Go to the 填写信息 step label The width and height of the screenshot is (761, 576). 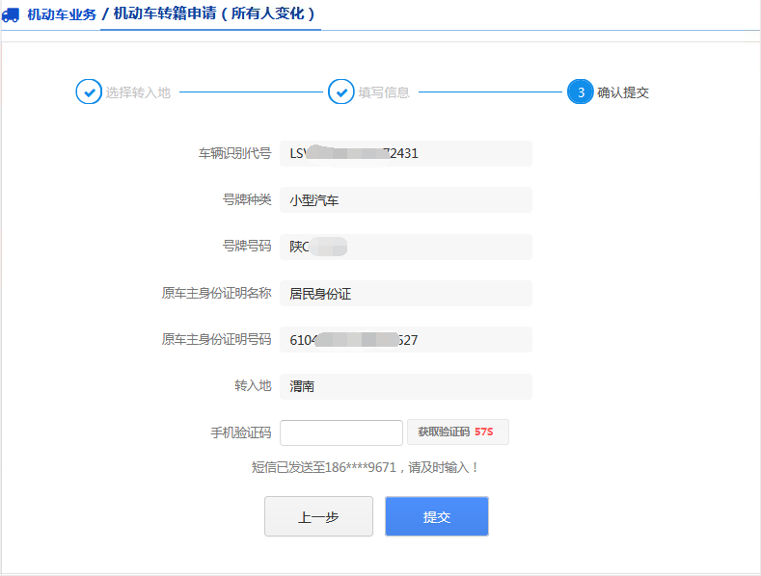[384, 92]
